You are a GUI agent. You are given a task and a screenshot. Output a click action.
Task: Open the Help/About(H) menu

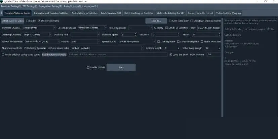(90, 6)
